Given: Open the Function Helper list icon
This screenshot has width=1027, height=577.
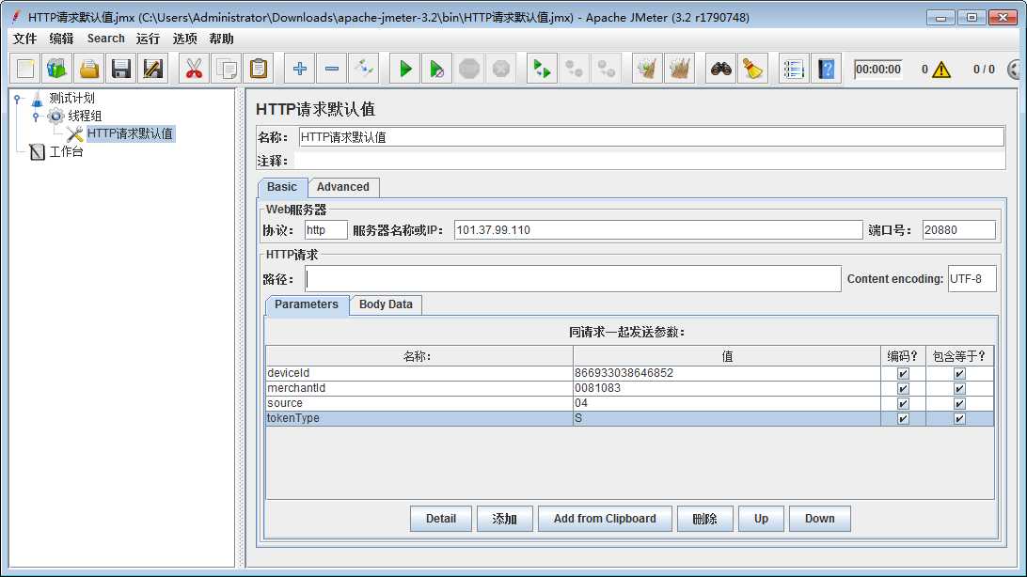Looking at the screenshot, I should [x=793, y=69].
